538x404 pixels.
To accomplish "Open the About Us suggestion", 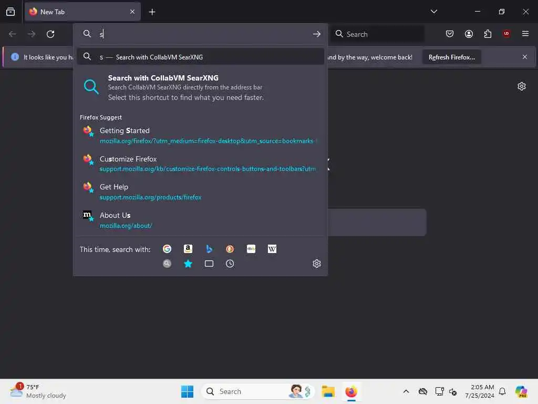I will [x=200, y=220].
